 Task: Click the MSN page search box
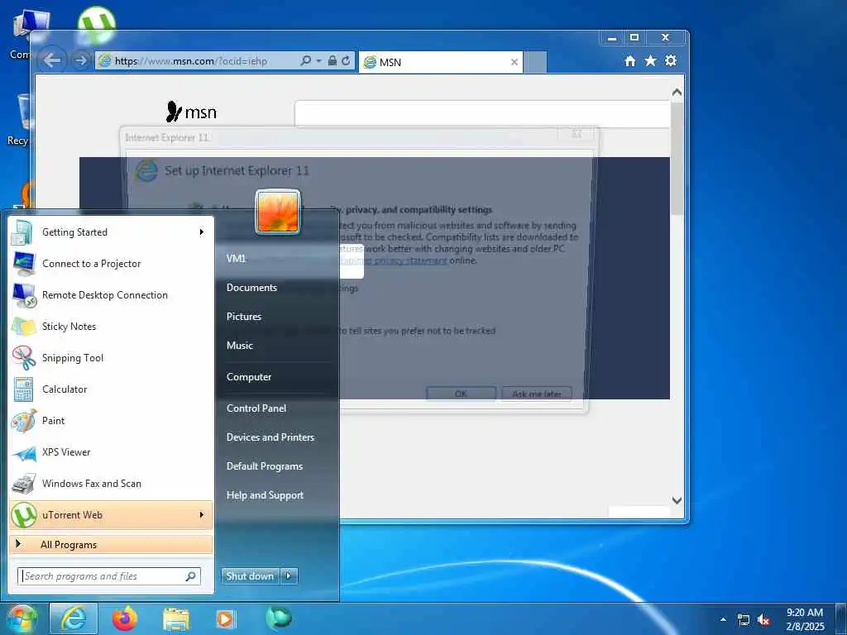[482, 114]
